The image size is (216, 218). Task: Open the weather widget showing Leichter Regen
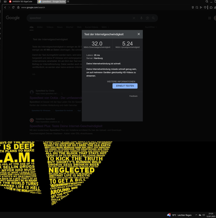[179, 215]
